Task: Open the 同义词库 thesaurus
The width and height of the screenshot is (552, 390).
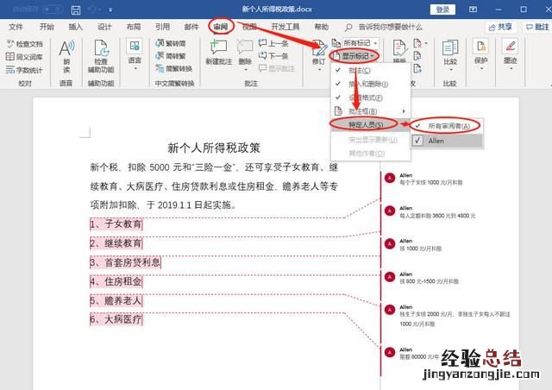Action: click(x=24, y=57)
